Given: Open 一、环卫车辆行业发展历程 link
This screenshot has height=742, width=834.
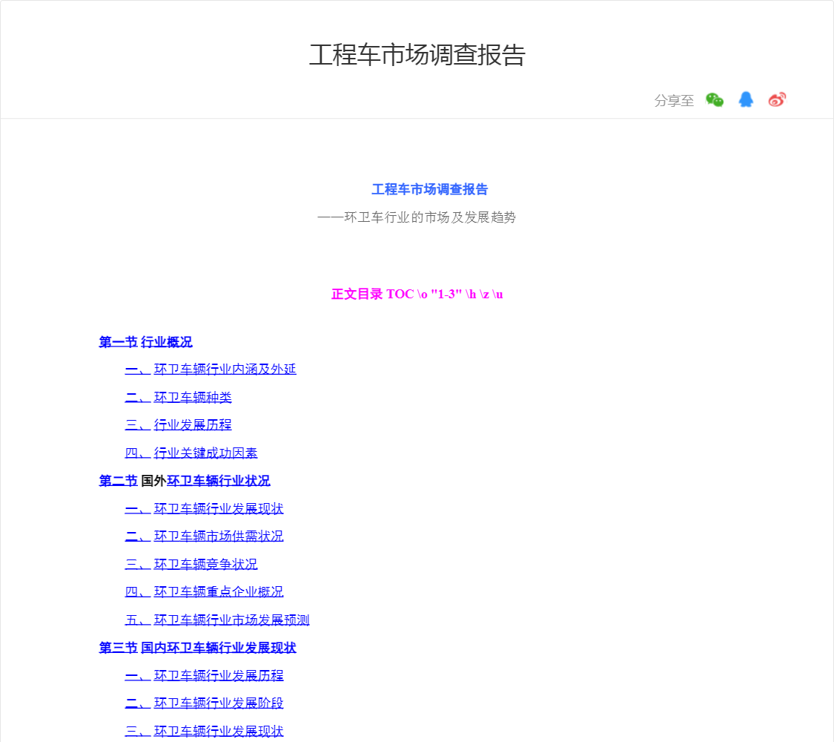Looking at the screenshot, I should [205, 675].
